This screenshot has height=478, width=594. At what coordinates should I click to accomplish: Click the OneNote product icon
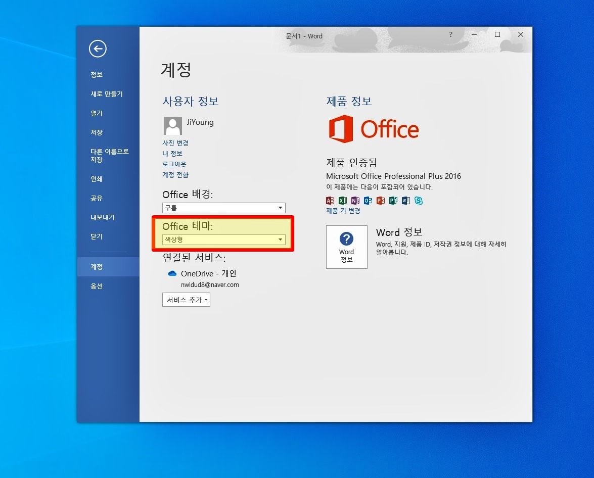(355, 201)
